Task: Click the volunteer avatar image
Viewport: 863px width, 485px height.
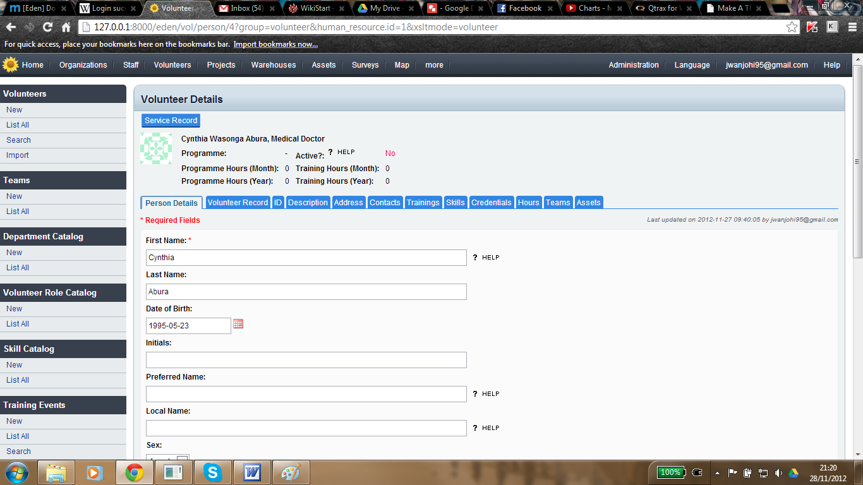Action: pyautogui.click(x=156, y=148)
